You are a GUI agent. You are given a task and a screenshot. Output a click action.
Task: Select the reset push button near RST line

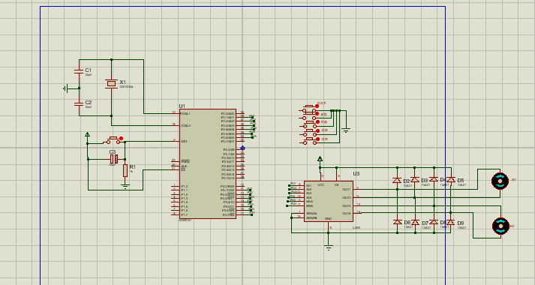pyautogui.click(x=113, y=140)
